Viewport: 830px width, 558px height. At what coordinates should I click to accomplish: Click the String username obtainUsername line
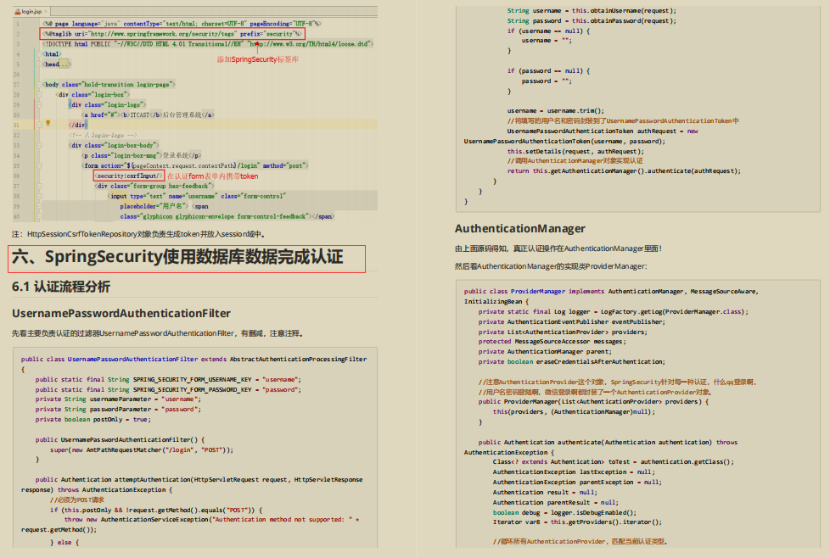592,10
